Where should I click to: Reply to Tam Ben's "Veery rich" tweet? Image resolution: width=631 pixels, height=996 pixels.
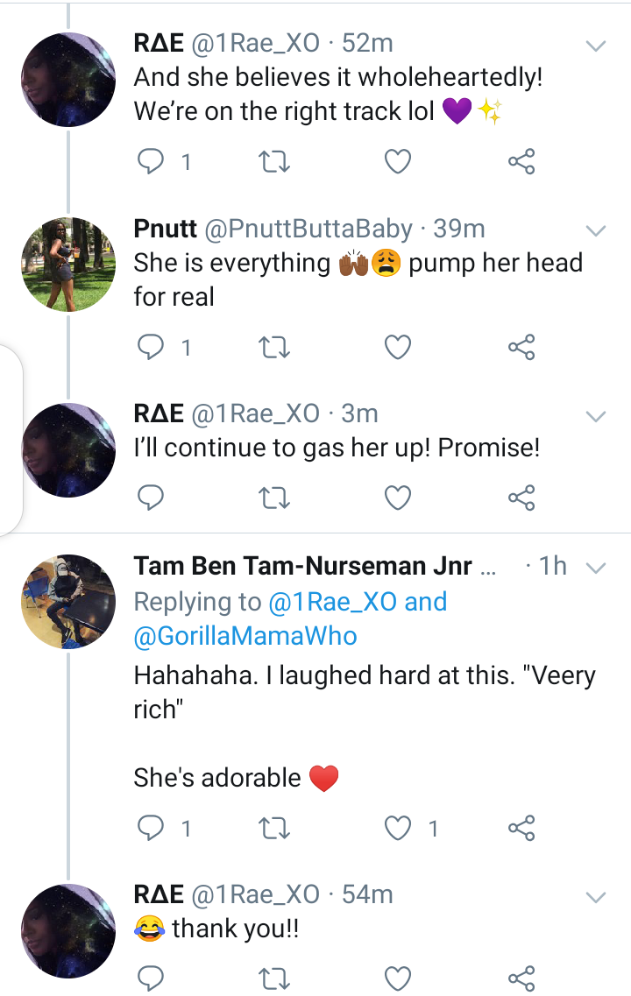[x=152, y=827]
